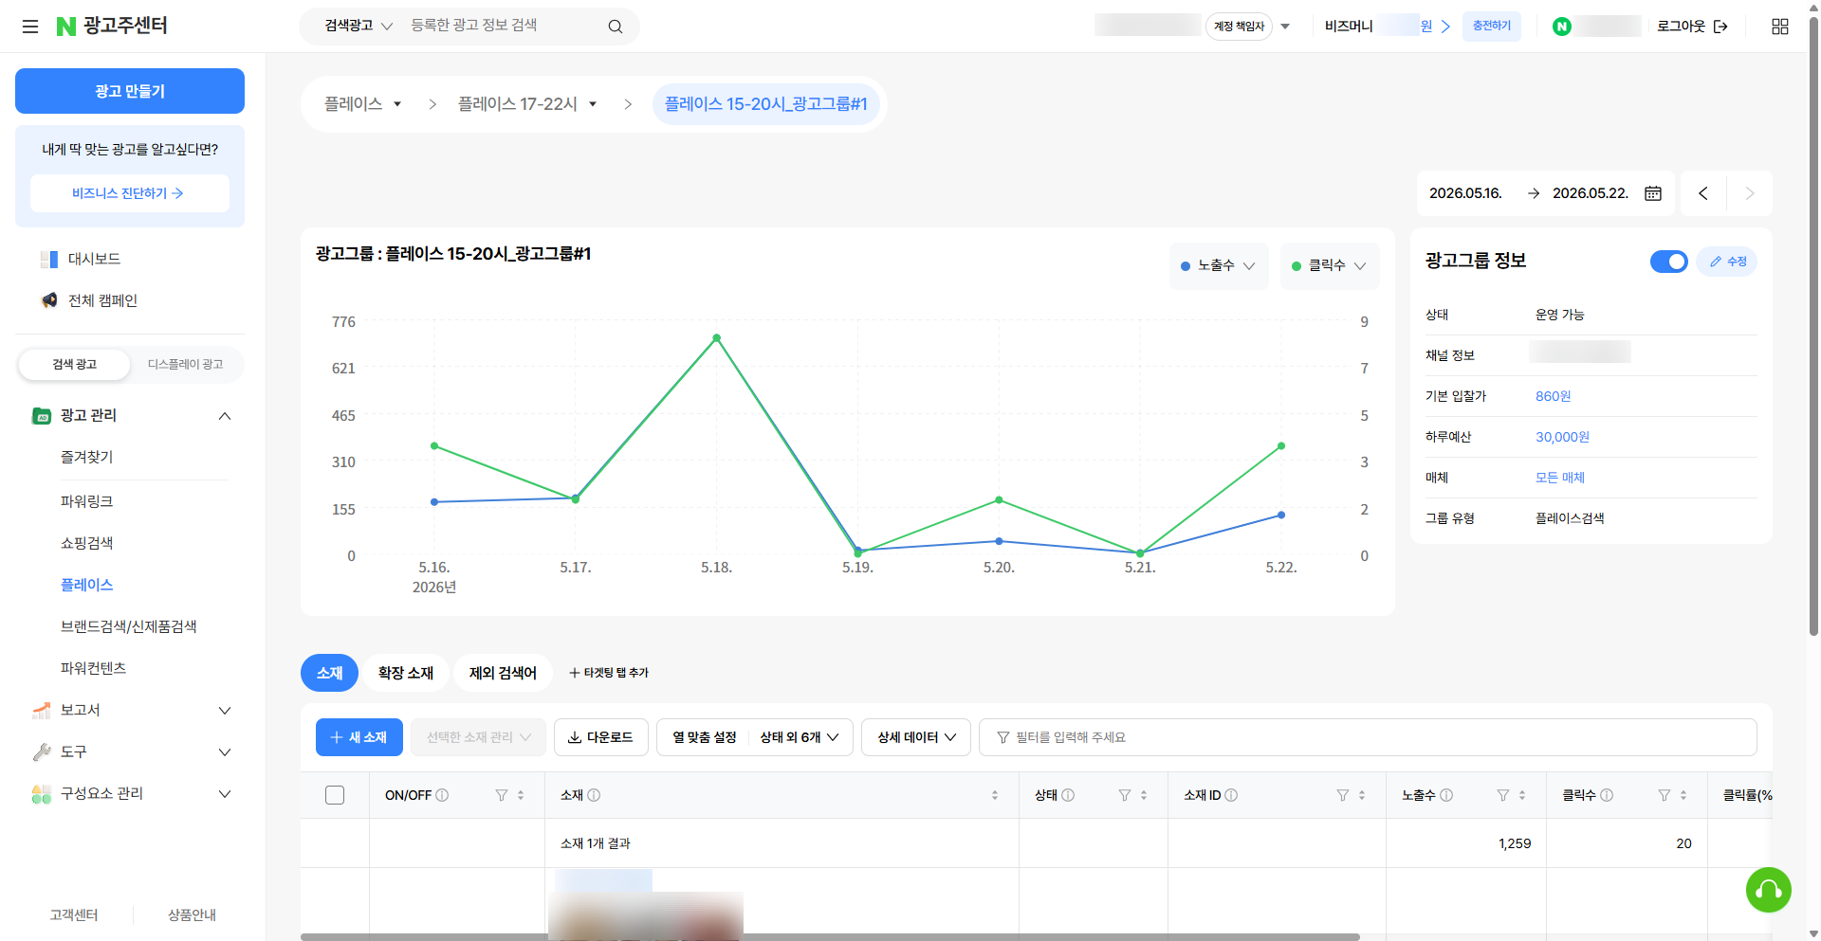
Task: Click the Naver 광고주센터 logo
Action: [112, 26]
